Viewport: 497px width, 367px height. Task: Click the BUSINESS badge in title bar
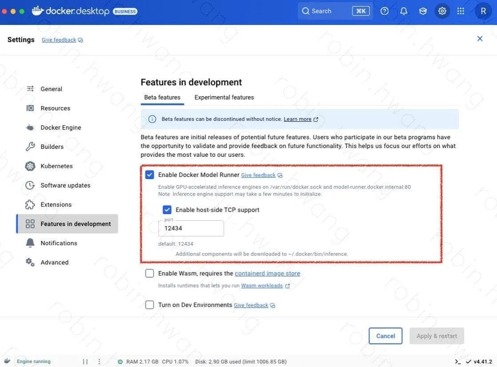click(125, 12)
